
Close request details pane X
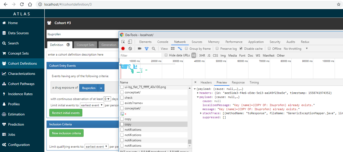point(195,82)
